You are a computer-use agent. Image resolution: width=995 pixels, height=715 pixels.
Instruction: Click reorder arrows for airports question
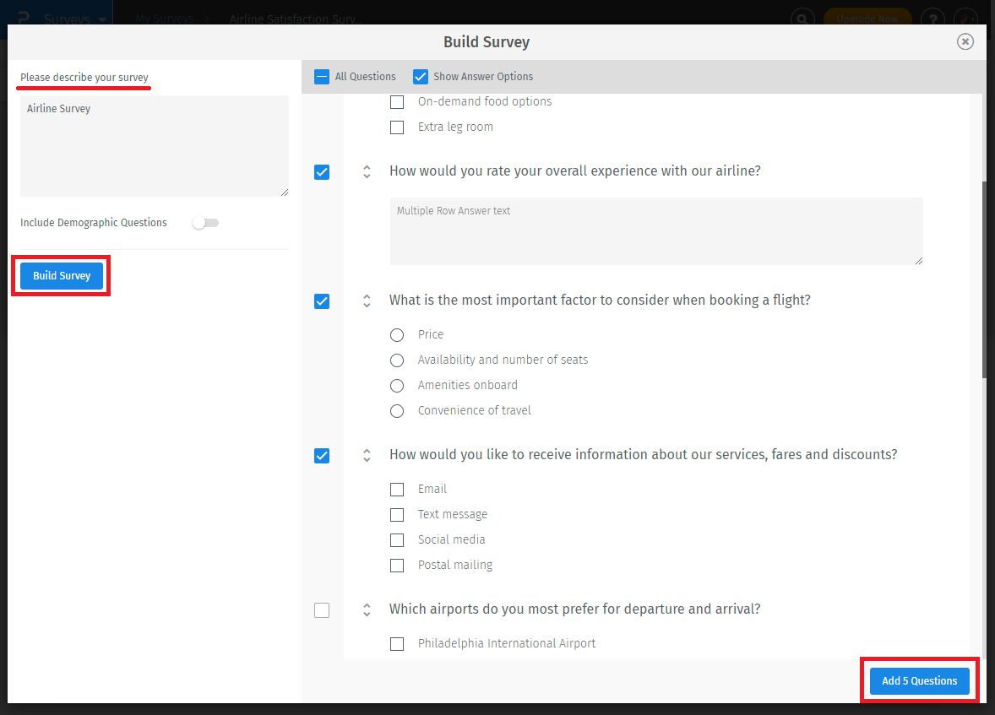(367, 609)
